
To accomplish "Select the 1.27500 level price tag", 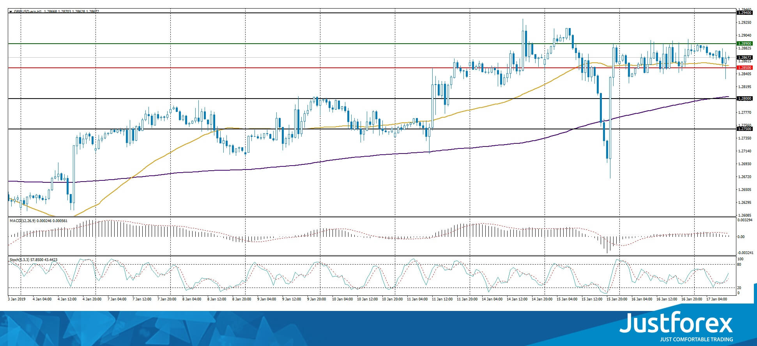I will pos(744,129).
